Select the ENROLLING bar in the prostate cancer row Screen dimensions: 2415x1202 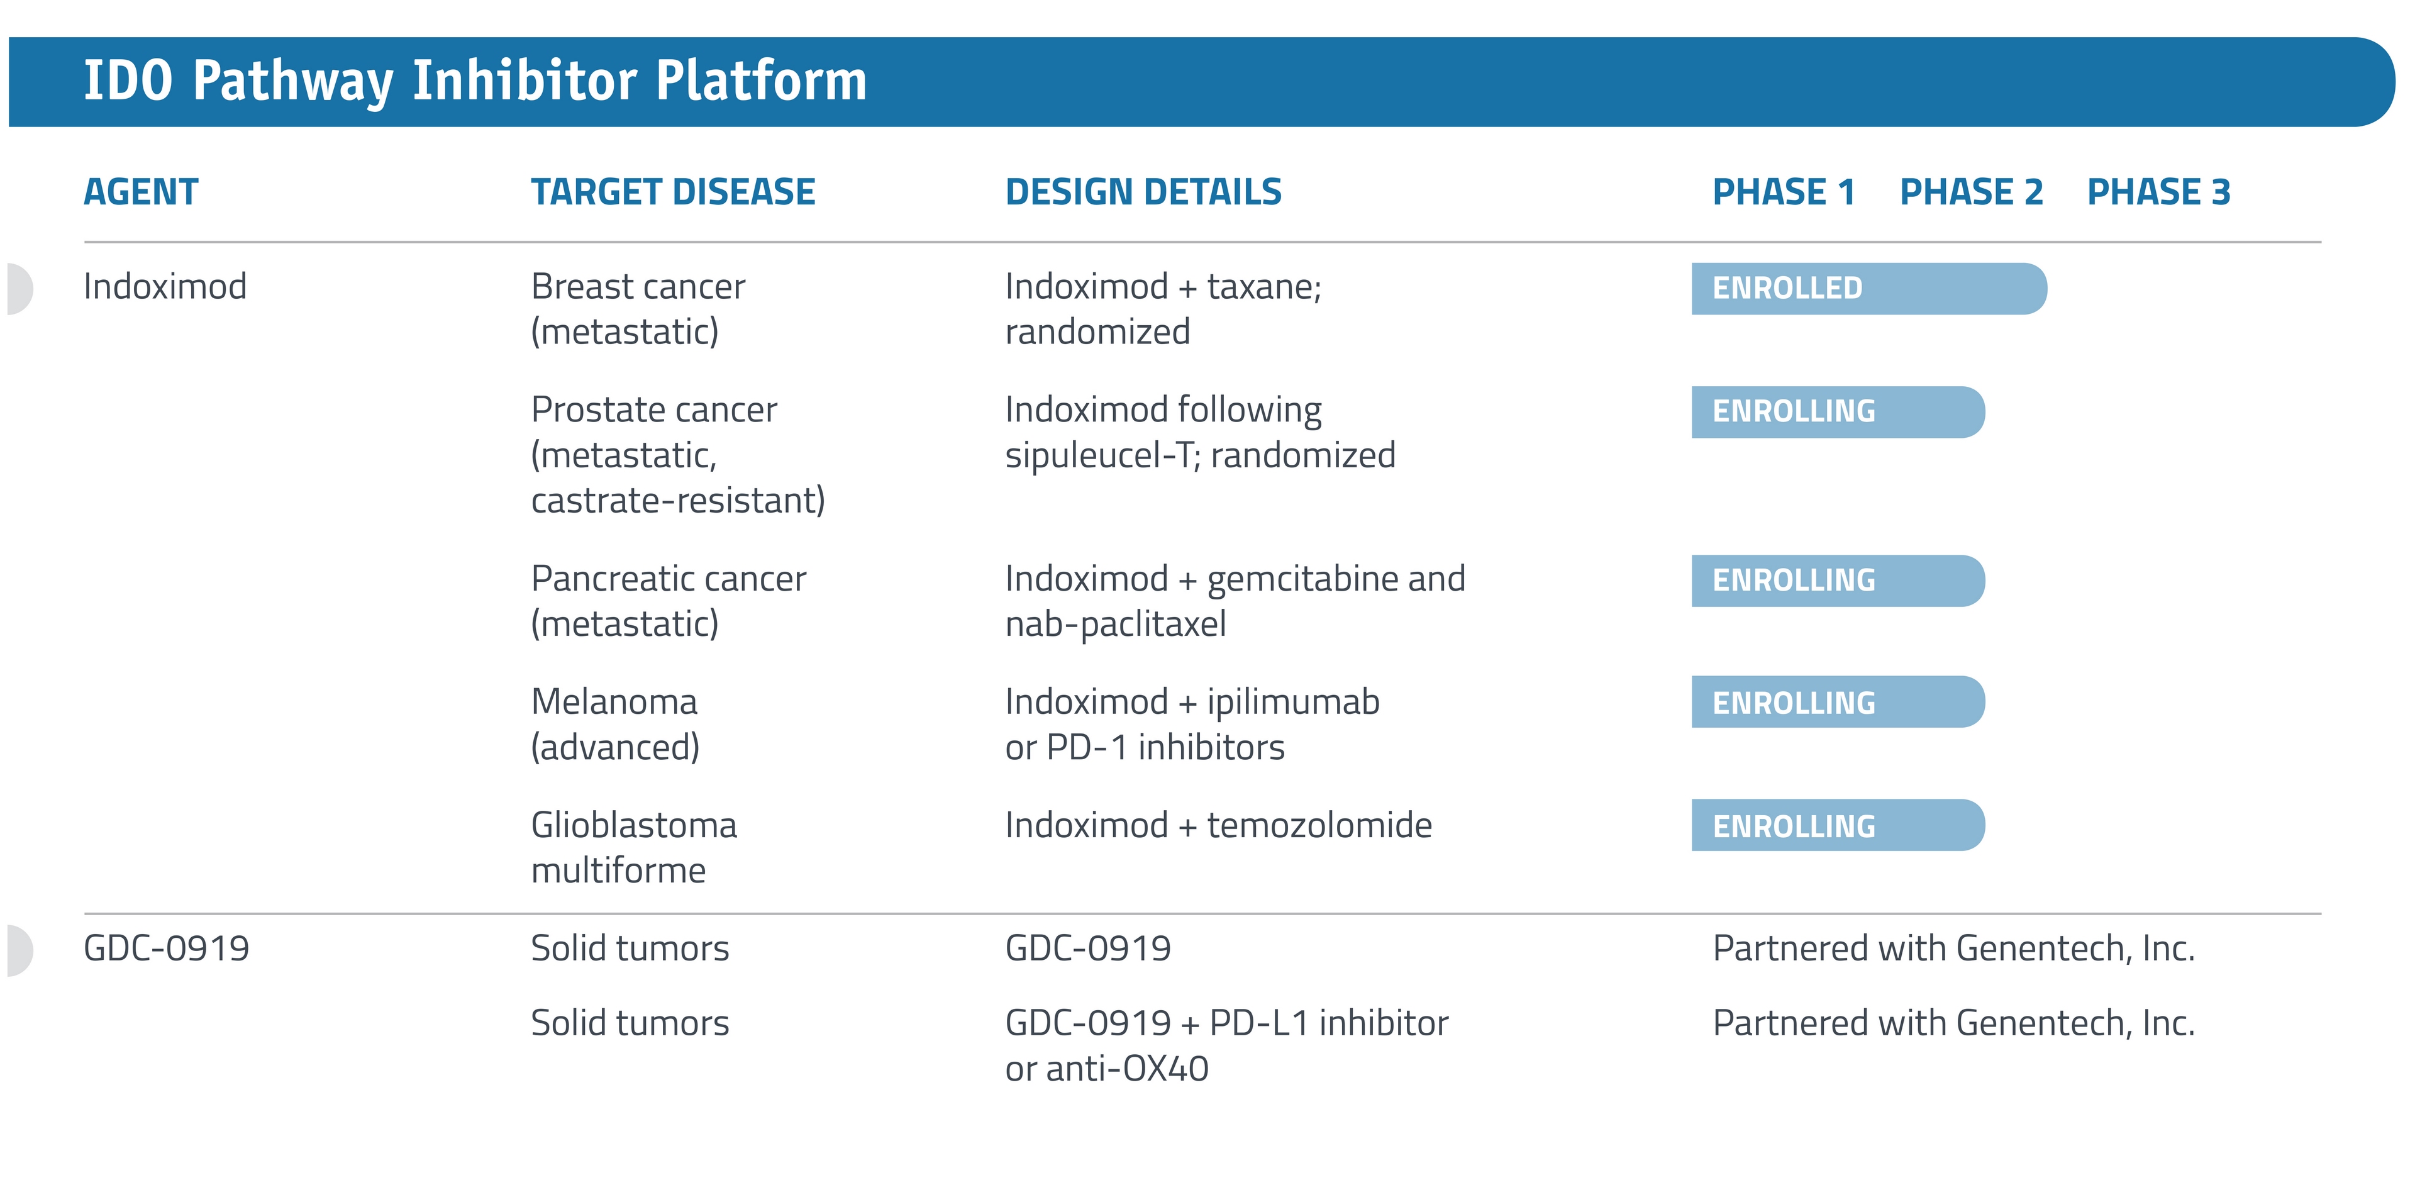1836,411
